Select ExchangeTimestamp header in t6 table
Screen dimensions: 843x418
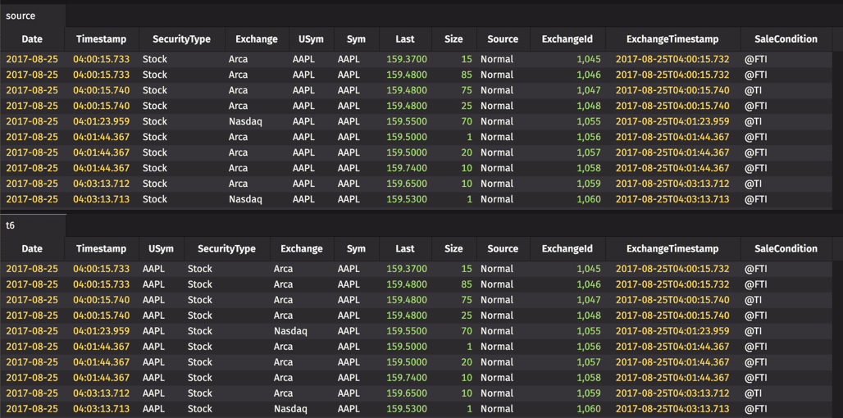point(672,248)
